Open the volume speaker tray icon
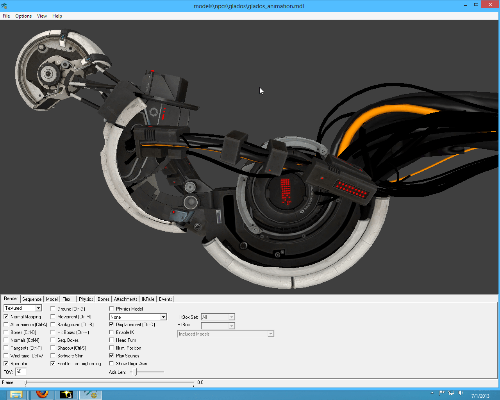Screen dimensions: 500x400 click(x=461, y=393)
